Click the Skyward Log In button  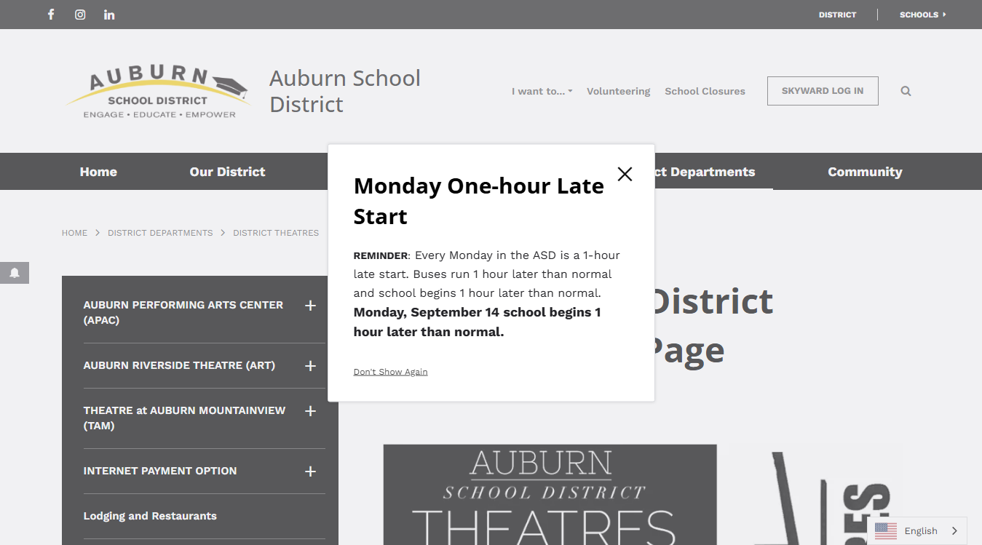(823, 91)
